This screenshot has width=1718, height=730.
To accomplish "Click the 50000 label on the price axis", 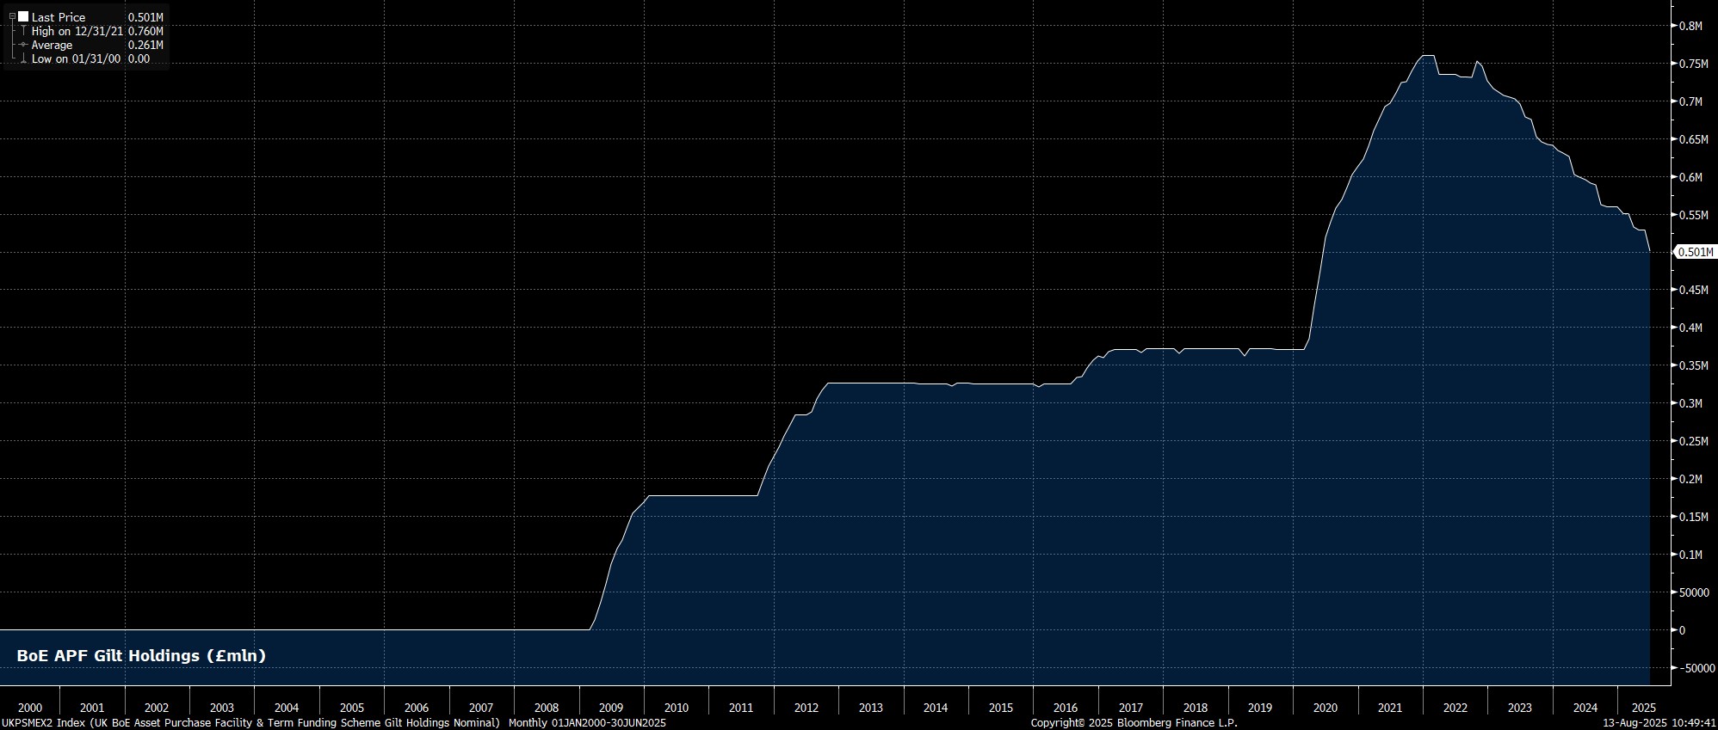I will pyautogui.click(x=1693, y=592).
